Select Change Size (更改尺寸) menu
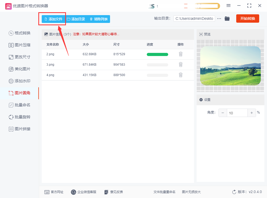The width and height of the screenshot is (267, 198). pyautogui.click(x=19, y=57)
